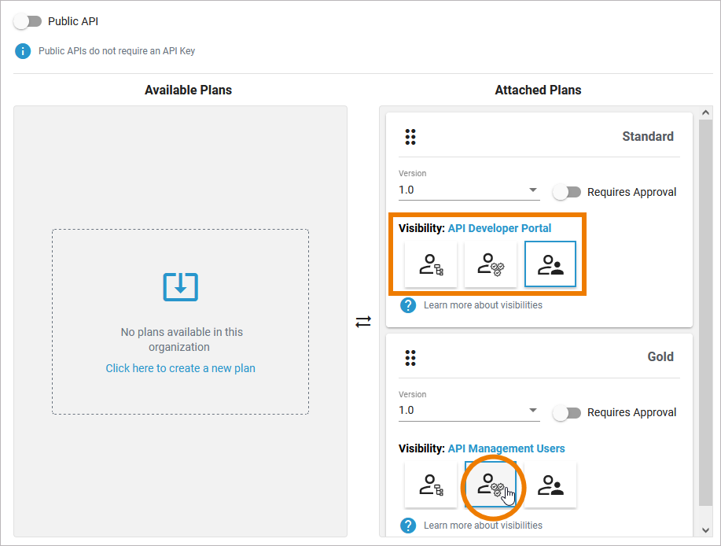721x546 pixels.
Task: Select Organization Members visibility for Gold plan
Action: [x=431, y=485]
